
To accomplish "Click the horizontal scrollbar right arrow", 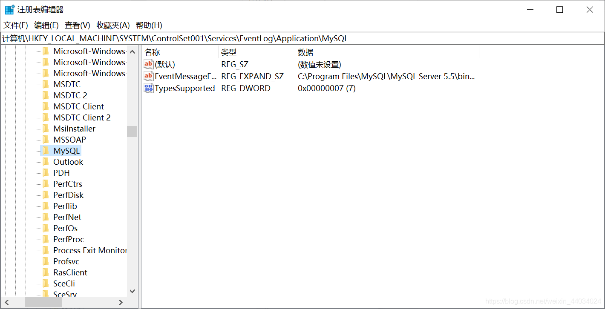I will click(x=121, y=302).
